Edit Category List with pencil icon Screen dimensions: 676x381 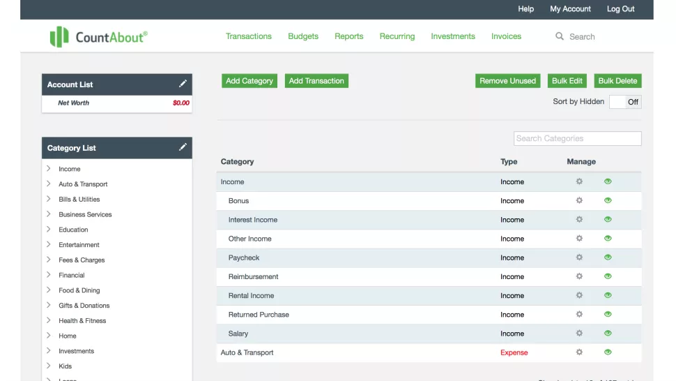click(183, 147)
